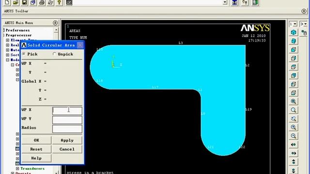Click the Zoom Out minus magnifier icon
This screenshot has height=174, width=310.
(x=294, y=136)
